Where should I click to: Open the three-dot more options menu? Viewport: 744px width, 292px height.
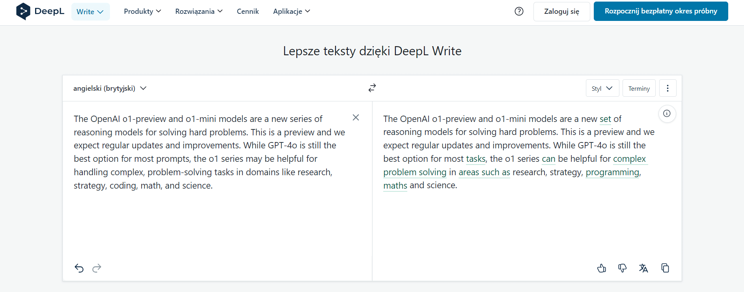coord(668,88)
